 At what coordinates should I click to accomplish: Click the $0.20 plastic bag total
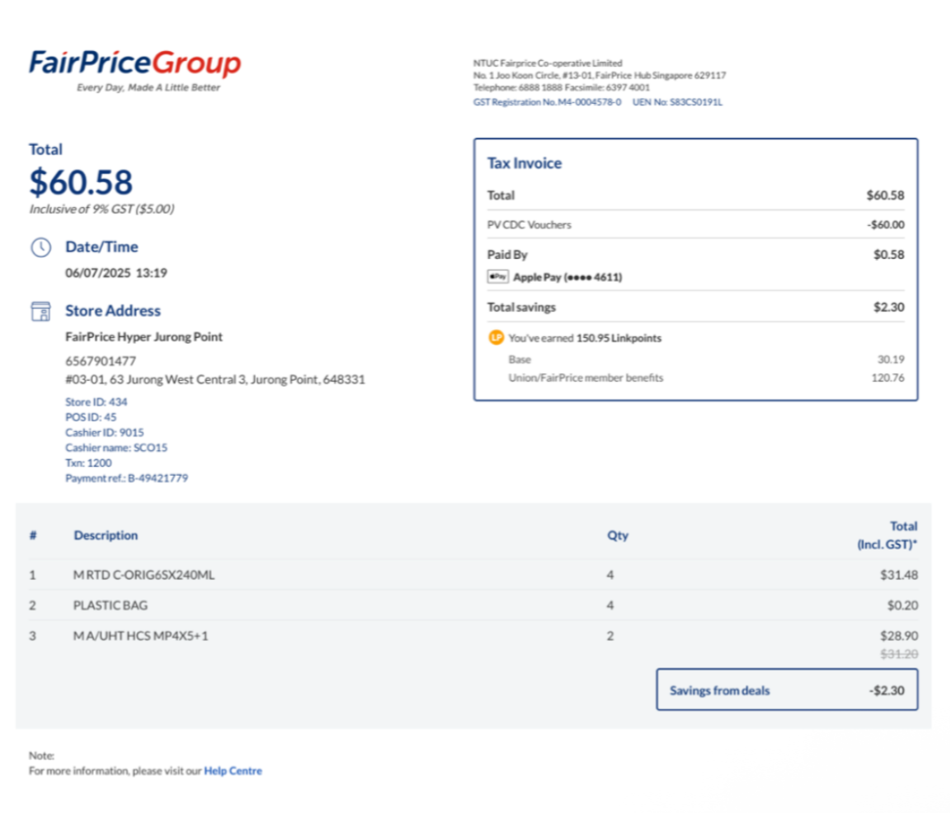[902, 605]
